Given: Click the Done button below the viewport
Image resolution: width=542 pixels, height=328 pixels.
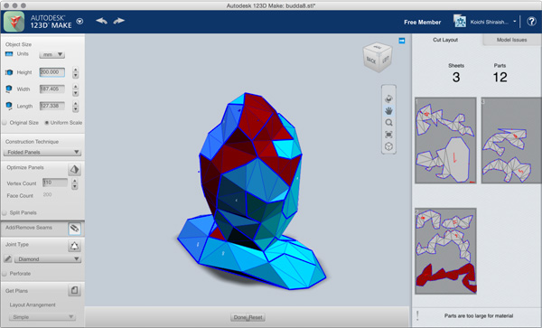Looking at the screenshot, I should pyautogui.click(x=239, y=317).
